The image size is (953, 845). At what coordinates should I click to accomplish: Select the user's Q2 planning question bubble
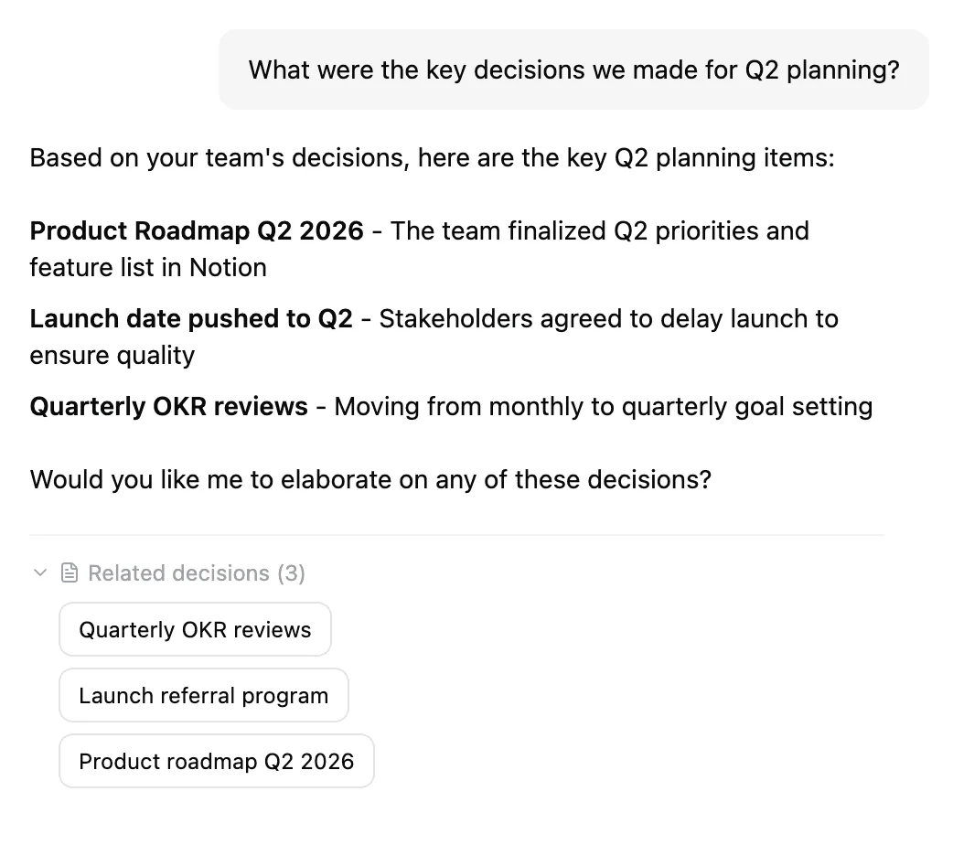(573, 70)
